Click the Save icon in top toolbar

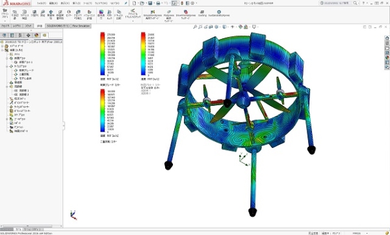(150, 3)
